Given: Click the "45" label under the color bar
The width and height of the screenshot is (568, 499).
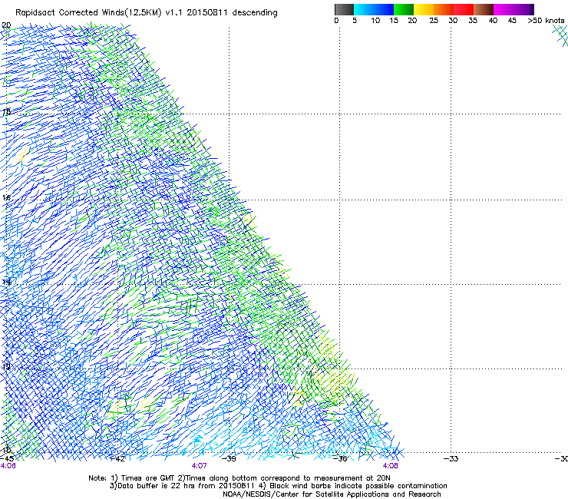Looking at the screenshot, I should 512,21.
